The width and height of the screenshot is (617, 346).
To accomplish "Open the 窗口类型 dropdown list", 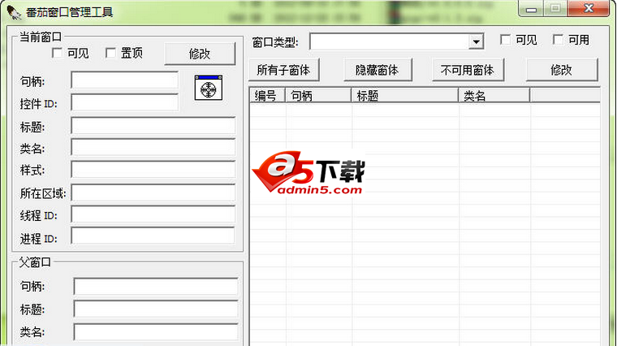I will pos(476,41).
